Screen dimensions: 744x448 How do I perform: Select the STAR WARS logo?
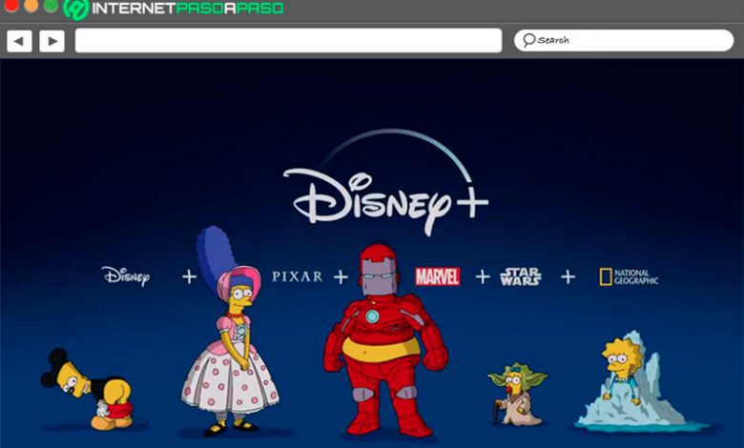pos(521,276)
